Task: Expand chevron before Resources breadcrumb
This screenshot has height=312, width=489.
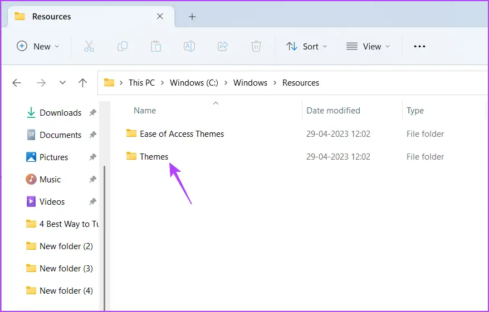Action: pos(275,83)
